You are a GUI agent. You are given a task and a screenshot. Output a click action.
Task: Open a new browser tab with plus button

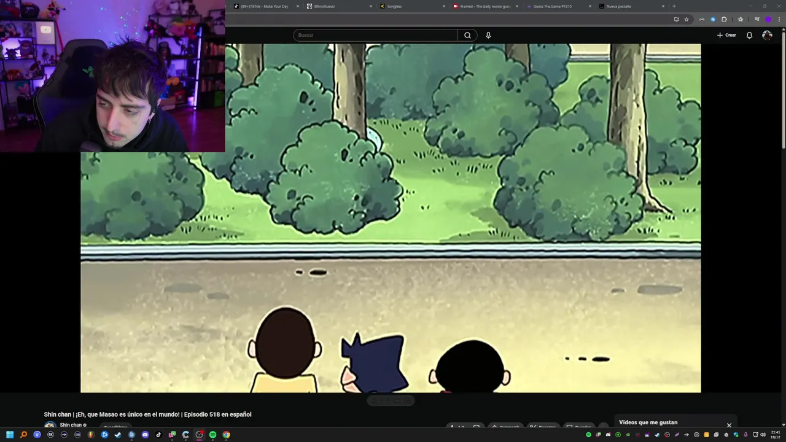(x=674, y=6)
